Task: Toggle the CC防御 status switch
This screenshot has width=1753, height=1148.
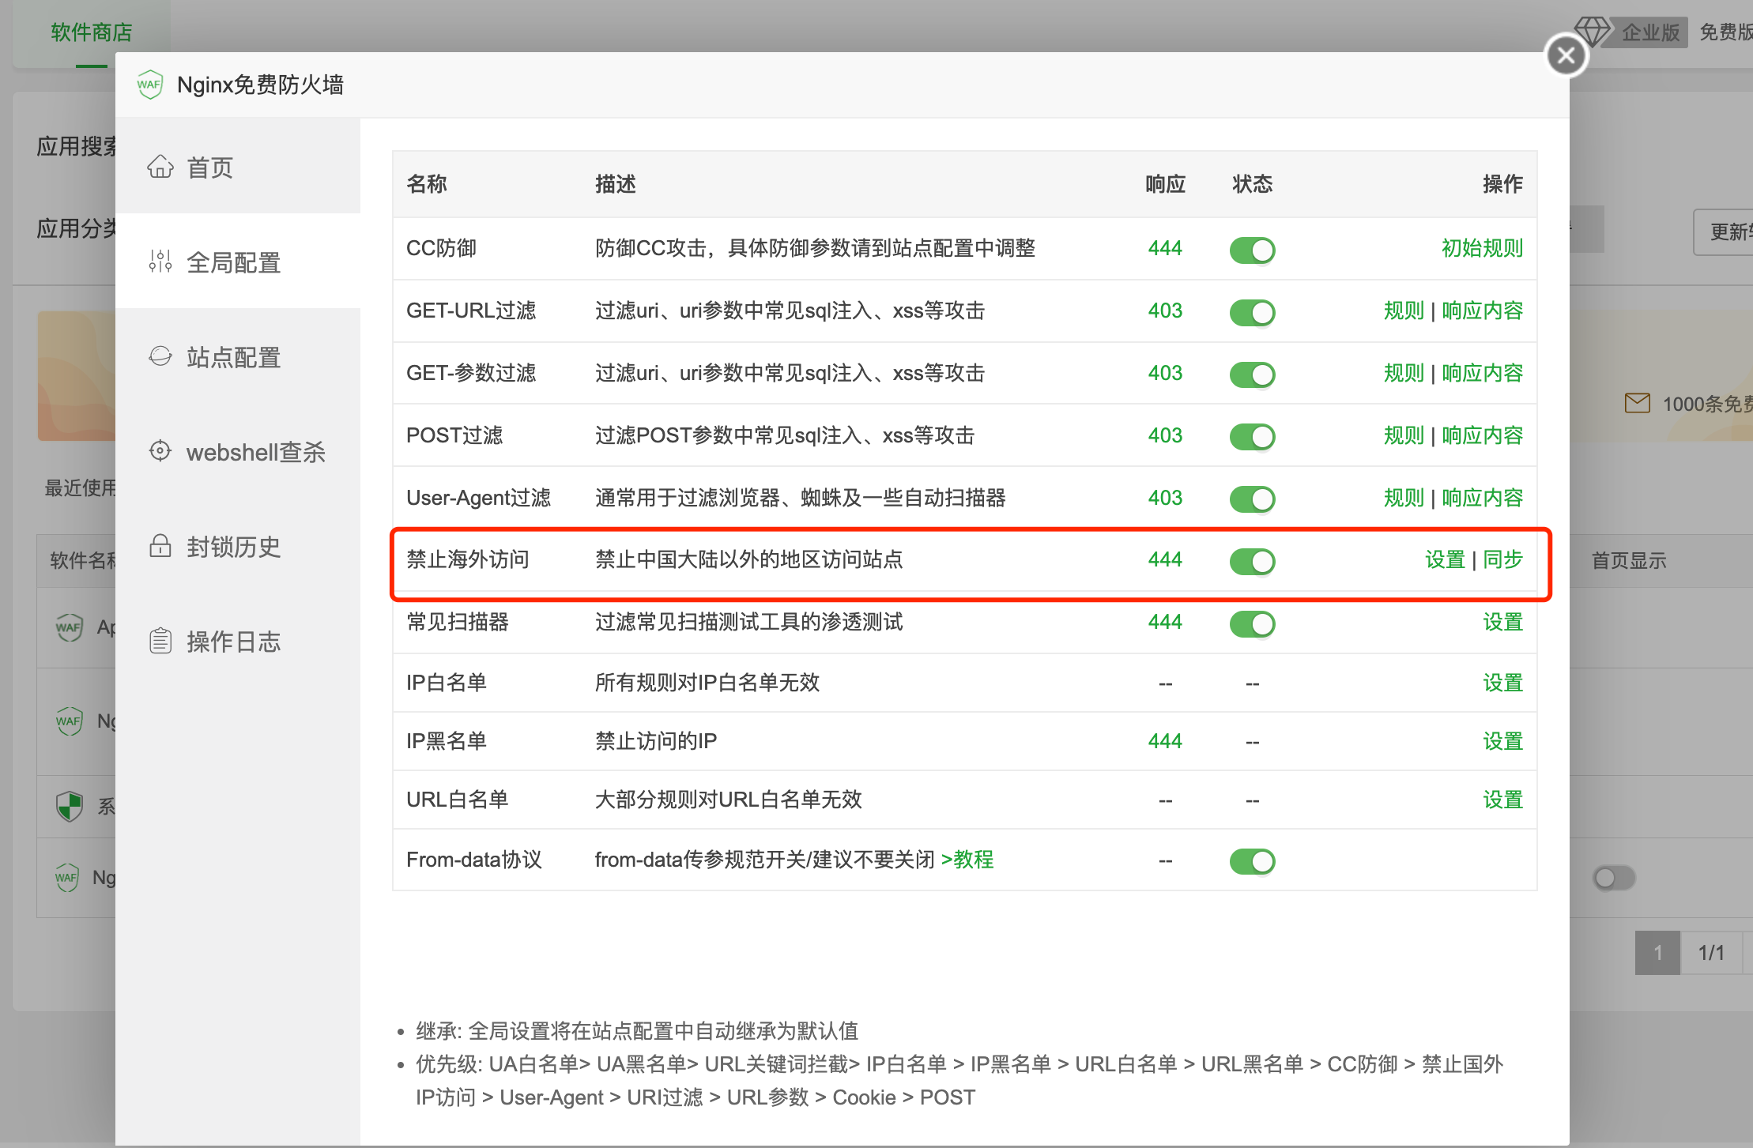Action: [x=1253, y=250]
